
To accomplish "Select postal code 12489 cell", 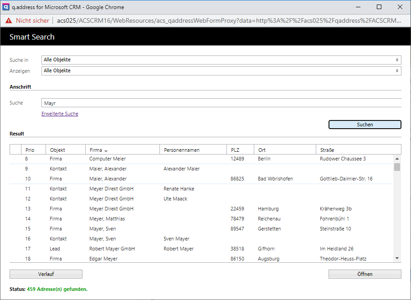I will [237, 159].
